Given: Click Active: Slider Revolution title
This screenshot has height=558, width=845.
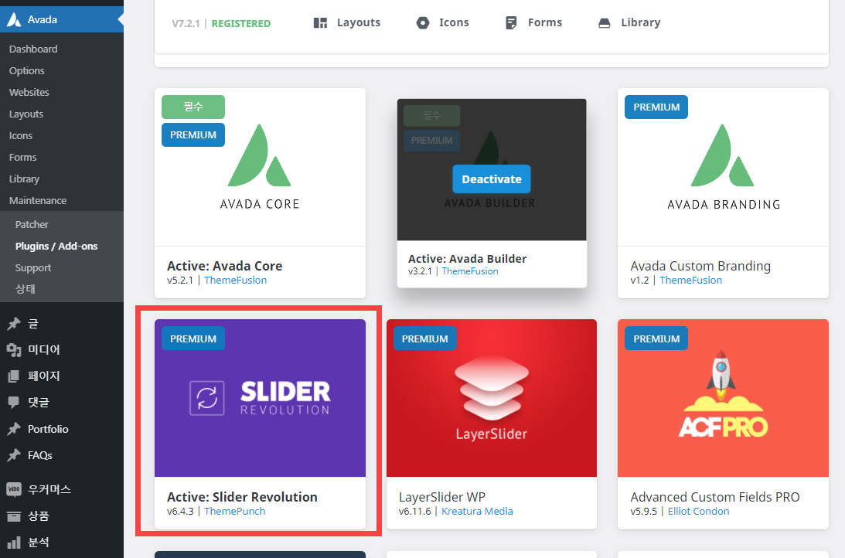Looking at the screenshot, I should click(x=242, y=497).
